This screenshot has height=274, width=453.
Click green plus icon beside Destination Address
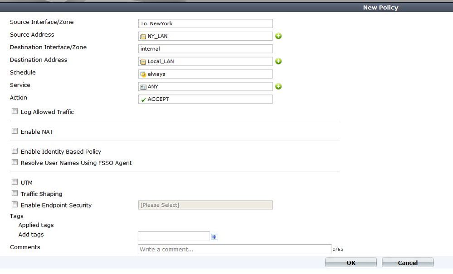[x=278, y=61]
